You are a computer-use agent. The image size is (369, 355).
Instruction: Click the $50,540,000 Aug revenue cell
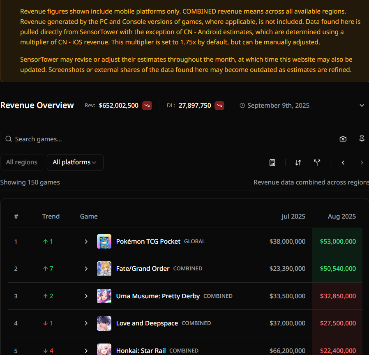pyautogui.click(x=338, y=269)
